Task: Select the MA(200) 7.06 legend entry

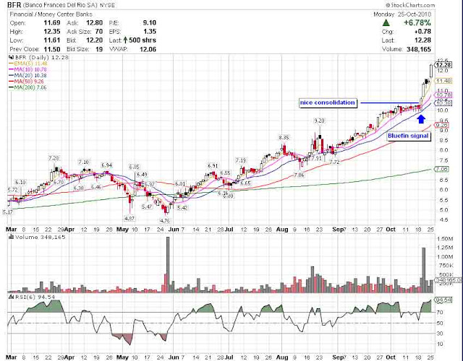Action: (27, 87)
